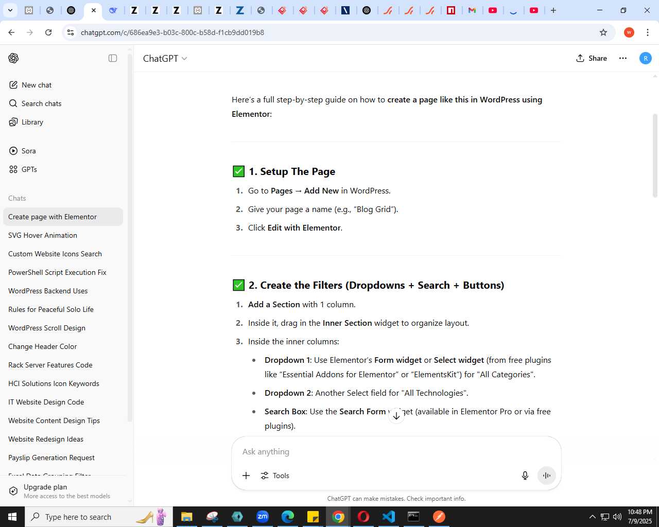This screenshot has height=527, width=659.
Task: Click the plus attach button in composer
Action: click(x=246, y=476)
